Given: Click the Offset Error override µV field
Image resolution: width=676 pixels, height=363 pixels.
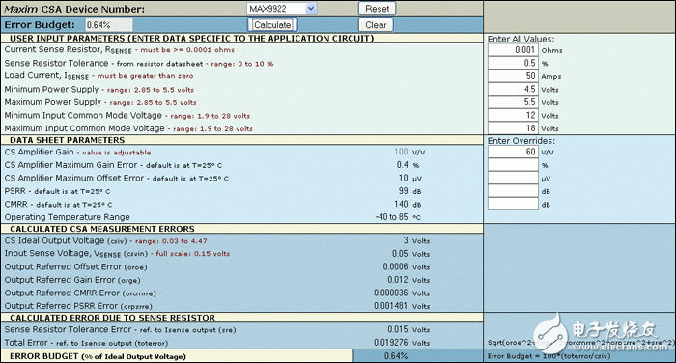Looking at the screenshot, I should click(513, 178).
